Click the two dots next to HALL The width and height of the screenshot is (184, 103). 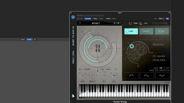point(116,69)
